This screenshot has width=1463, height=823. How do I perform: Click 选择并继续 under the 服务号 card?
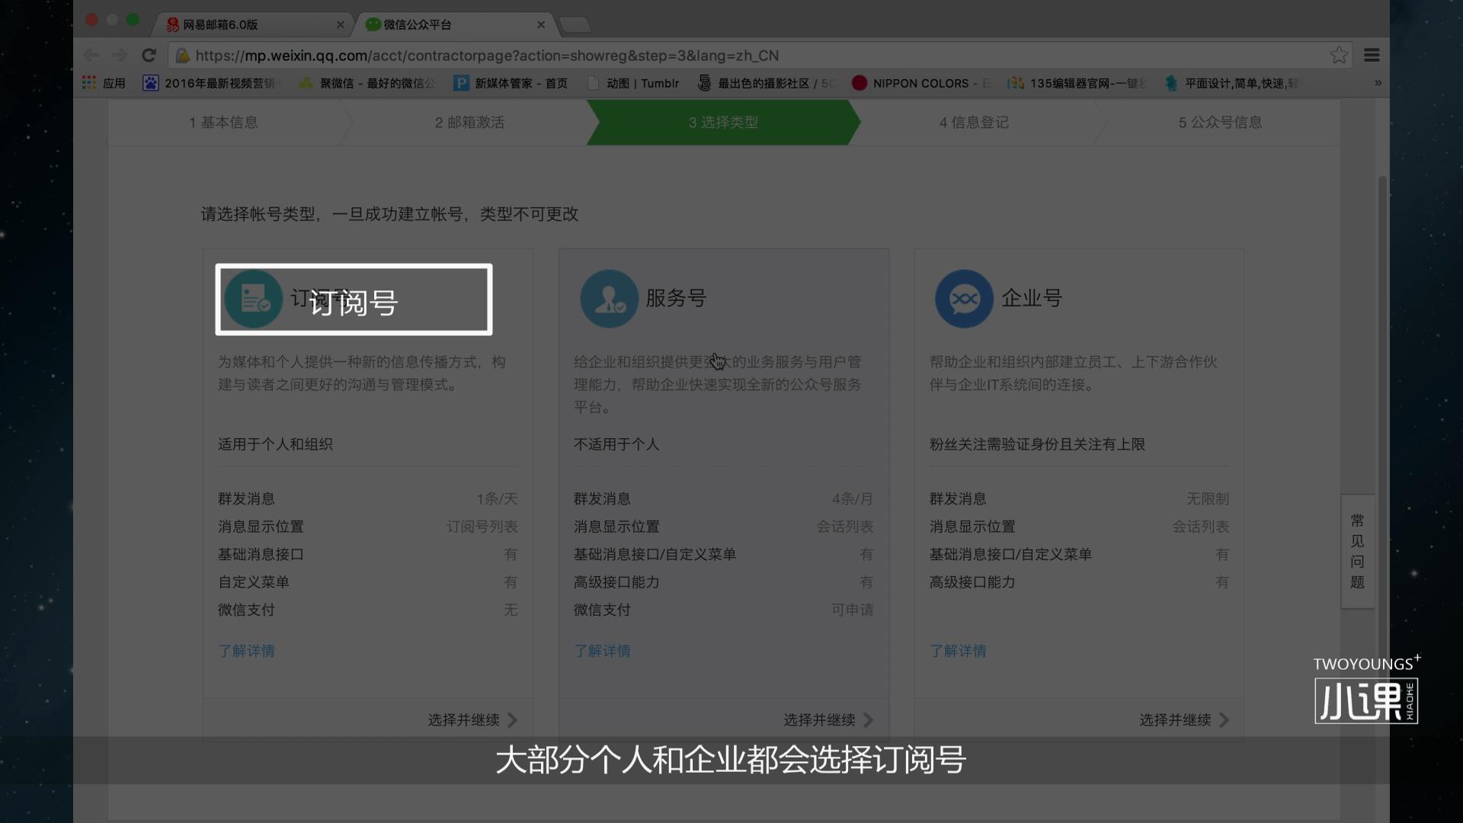click(819, 720)
